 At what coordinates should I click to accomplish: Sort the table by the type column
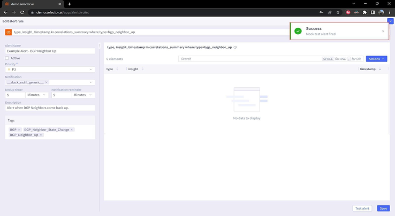(117, 69)
